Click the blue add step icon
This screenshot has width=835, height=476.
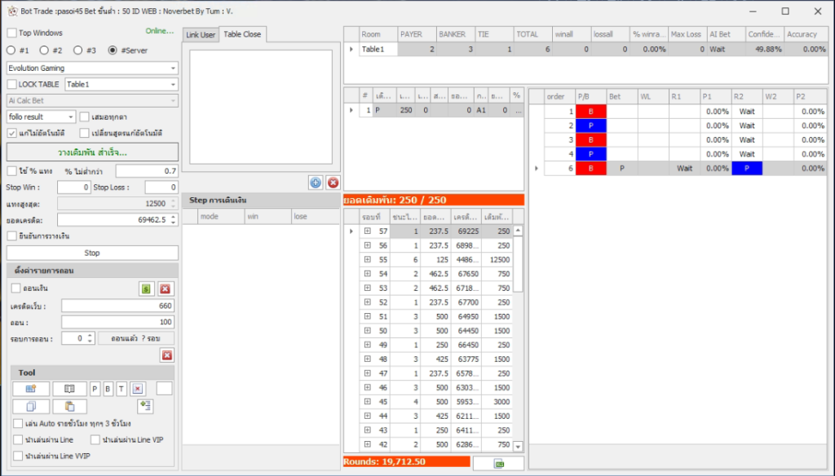(316, 183)
